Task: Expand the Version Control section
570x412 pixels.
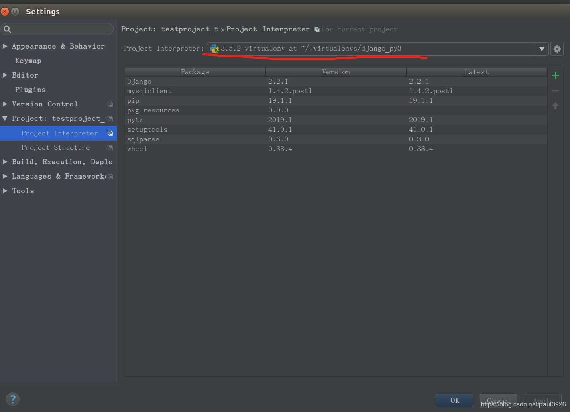Action: (x=5, y=104)
